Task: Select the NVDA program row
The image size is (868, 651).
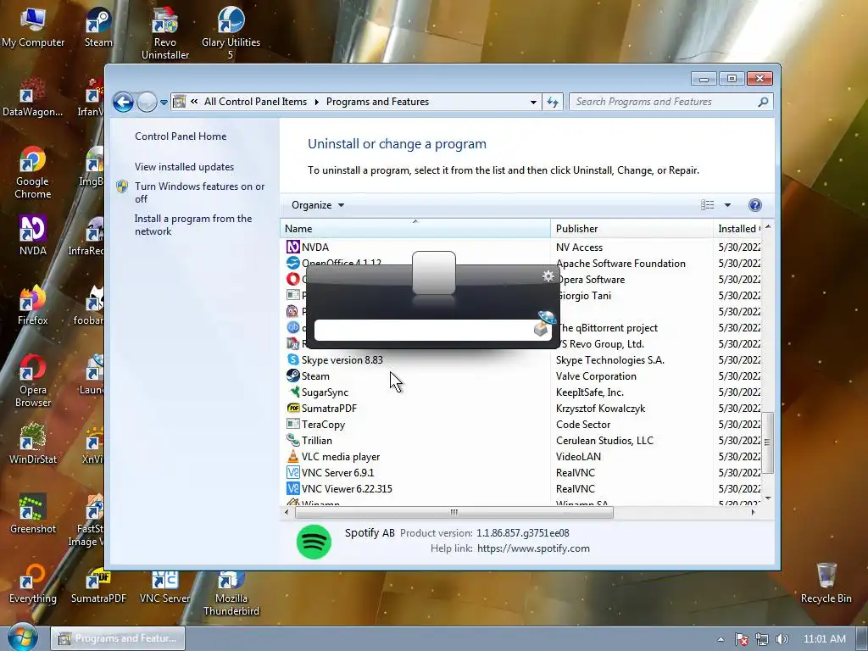Action: (520, 248)
